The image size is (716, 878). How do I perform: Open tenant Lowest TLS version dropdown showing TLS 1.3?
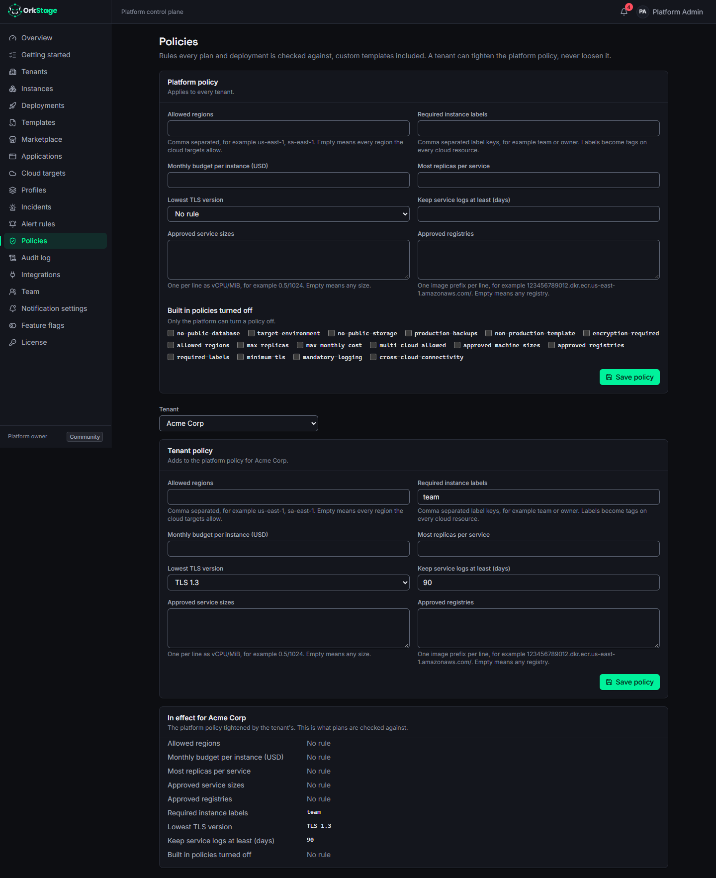(288, 583)
